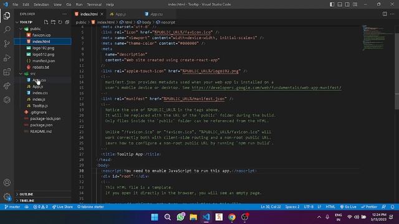This screenshot has width=399, height=224.
Task: Start Live Share from status bar
Action: coord(62,207)
